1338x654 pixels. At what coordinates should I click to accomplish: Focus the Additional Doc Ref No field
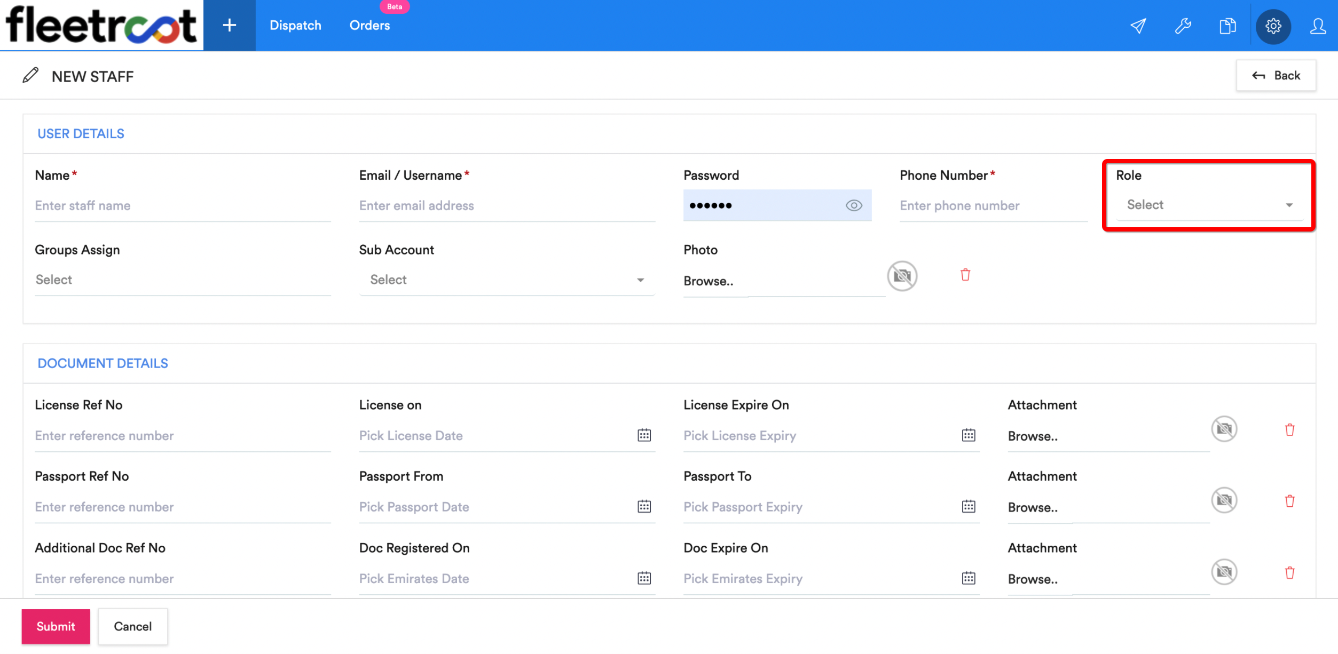click(183, 579)
